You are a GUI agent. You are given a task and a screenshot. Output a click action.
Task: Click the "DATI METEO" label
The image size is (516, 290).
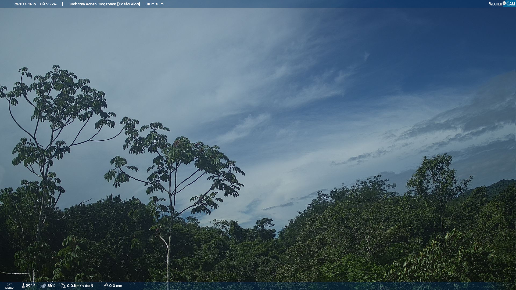[9, 286]
